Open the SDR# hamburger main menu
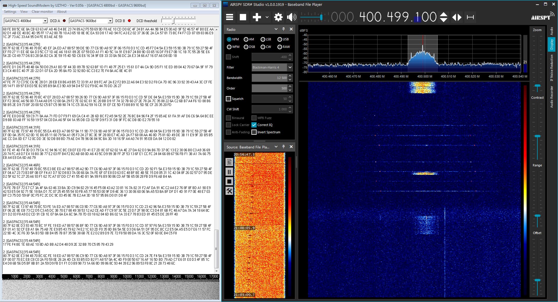Screen dimensions: 558x302 230,17
